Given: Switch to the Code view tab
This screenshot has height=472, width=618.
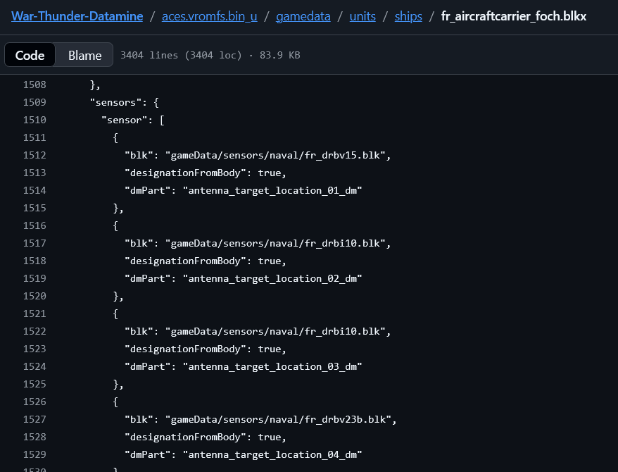Looking at the screenshot, I should (x=30, y=55).
